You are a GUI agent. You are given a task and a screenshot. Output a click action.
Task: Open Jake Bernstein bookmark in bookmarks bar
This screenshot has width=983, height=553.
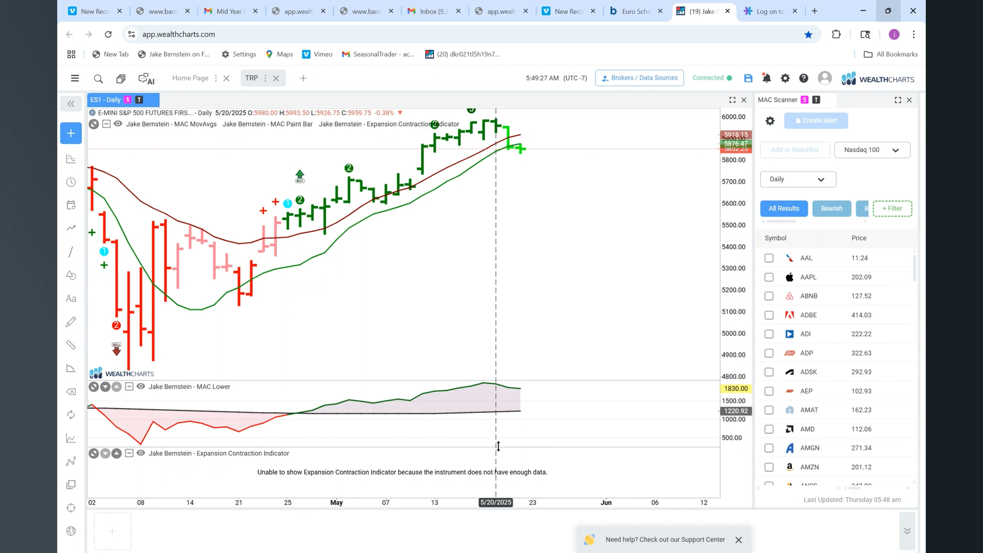tap(174, 54)
